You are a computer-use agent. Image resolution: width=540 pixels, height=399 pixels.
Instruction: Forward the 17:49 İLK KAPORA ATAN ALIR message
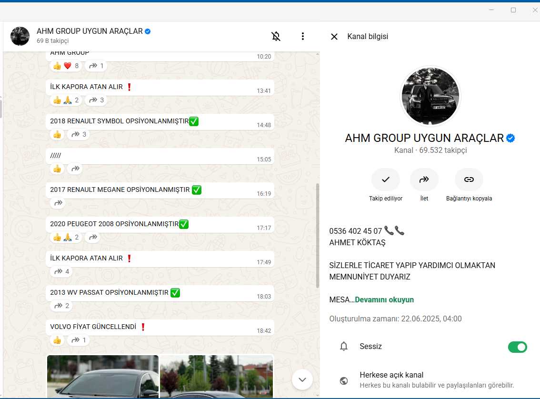pos(61,271)
